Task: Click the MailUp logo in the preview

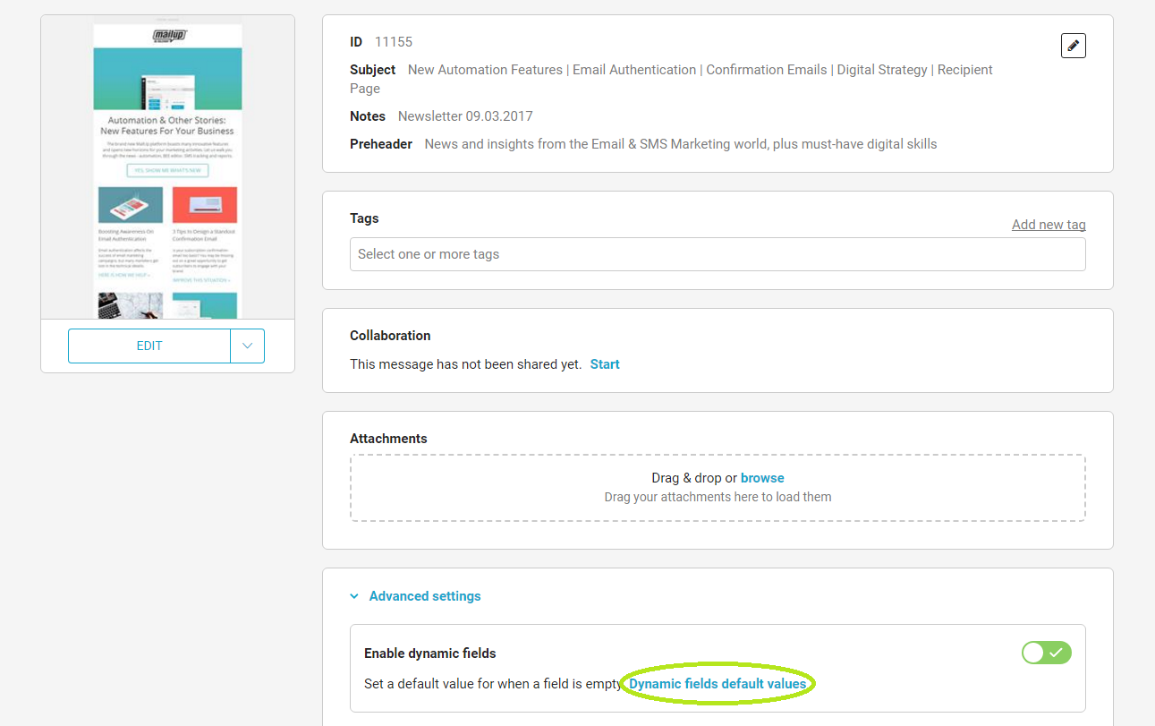Action: tap(167, 35)
